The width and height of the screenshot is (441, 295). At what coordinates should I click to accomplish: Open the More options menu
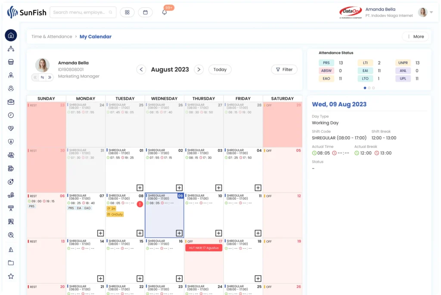tap(415, 37)
